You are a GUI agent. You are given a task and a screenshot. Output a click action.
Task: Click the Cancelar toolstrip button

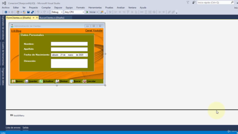[x=89, y=81]
